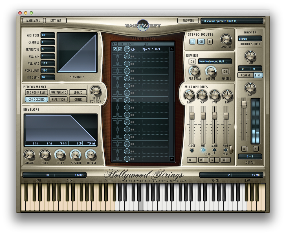Open the MIDI Port dropdown
Viewport: 286px width, 235px height.
click(48, 35)
